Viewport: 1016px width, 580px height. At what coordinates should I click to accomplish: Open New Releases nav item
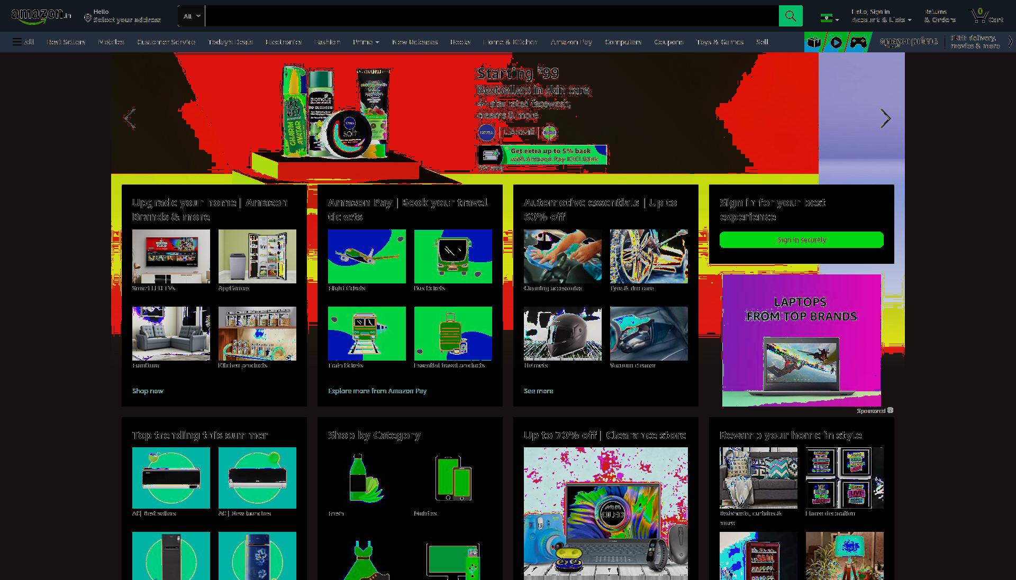tap(415, 42)
